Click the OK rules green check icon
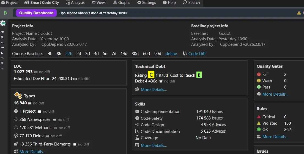The width and height of the screenshot is (304, 154). pos(259,129)
